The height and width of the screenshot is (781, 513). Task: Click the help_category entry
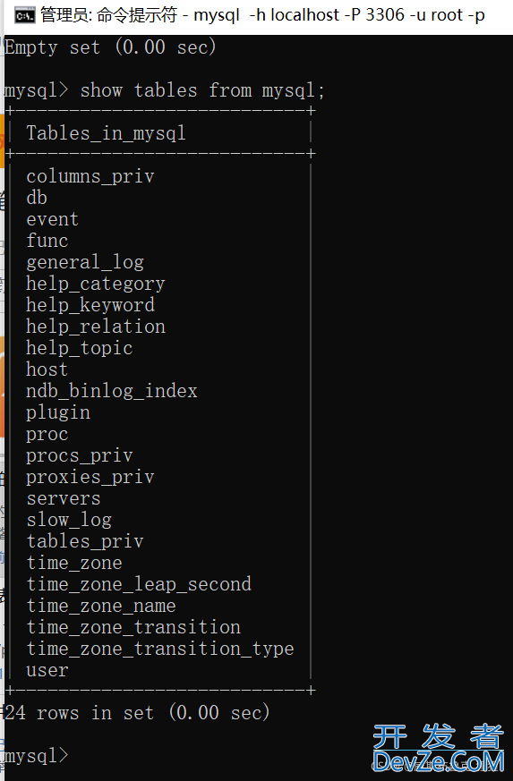95,284
